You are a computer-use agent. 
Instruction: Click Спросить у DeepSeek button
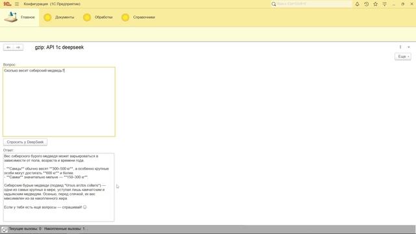coord(25,142)
